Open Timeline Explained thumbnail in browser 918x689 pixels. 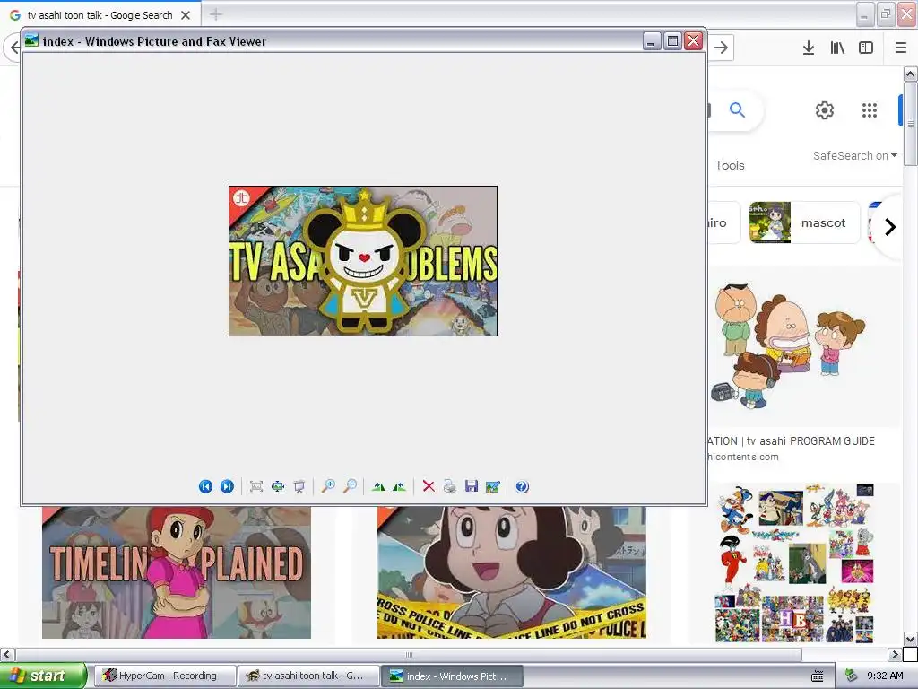(177, 572)
